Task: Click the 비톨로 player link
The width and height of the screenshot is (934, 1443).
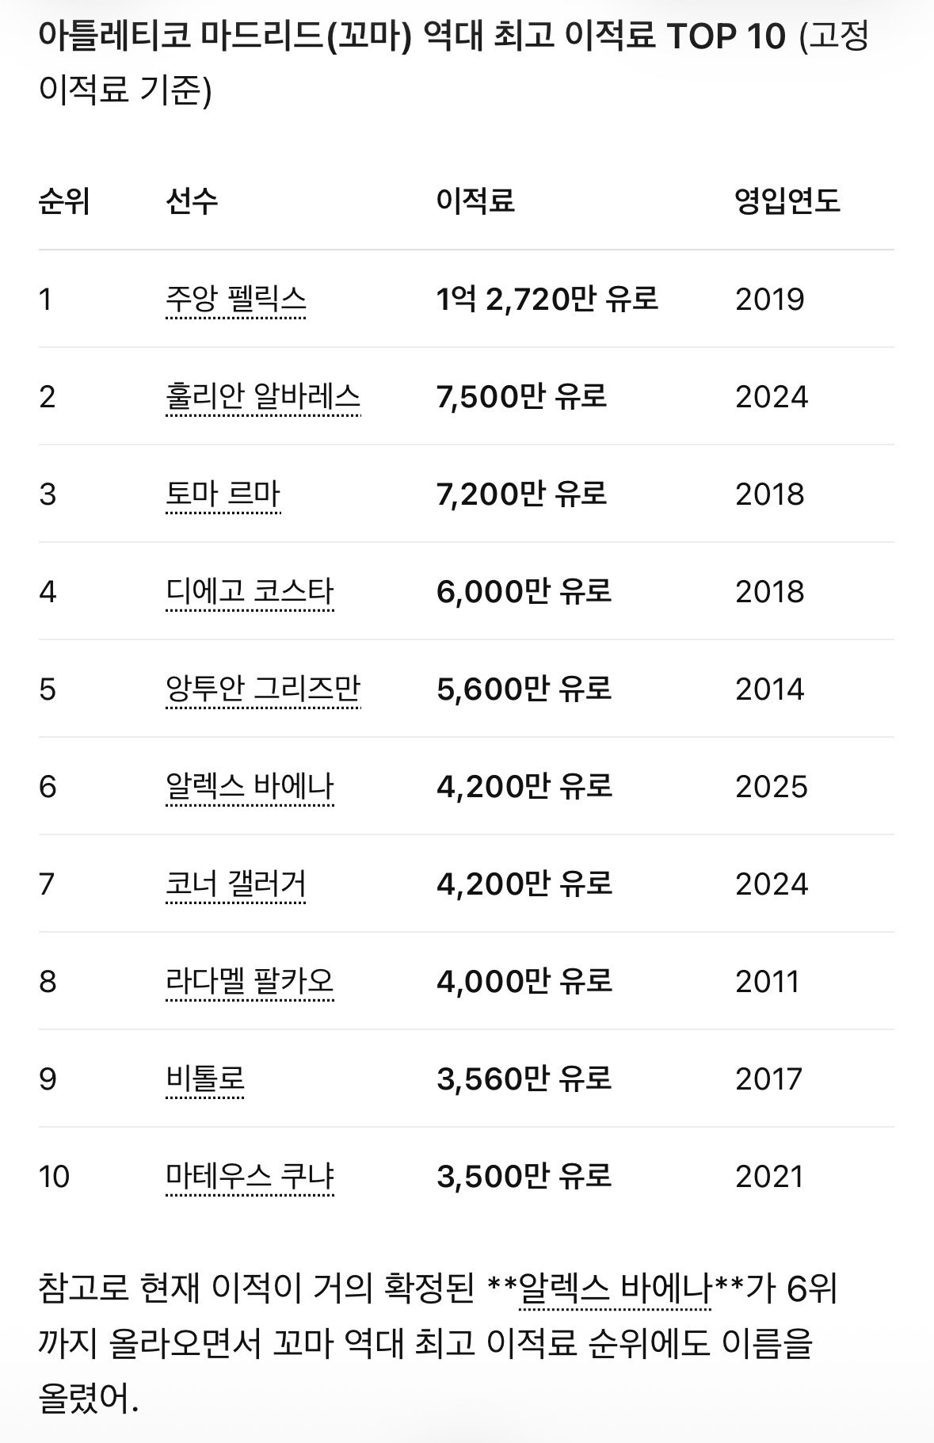Action: point(205,1079)
